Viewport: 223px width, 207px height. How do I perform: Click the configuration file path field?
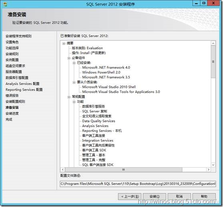(138, 184)
